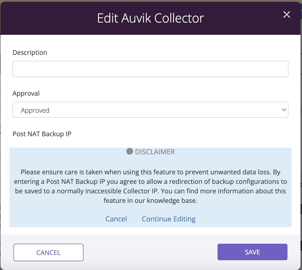The image size is (302, 270).
Task: Click the outlined CANCEL button
Action: tap(48, 252)
